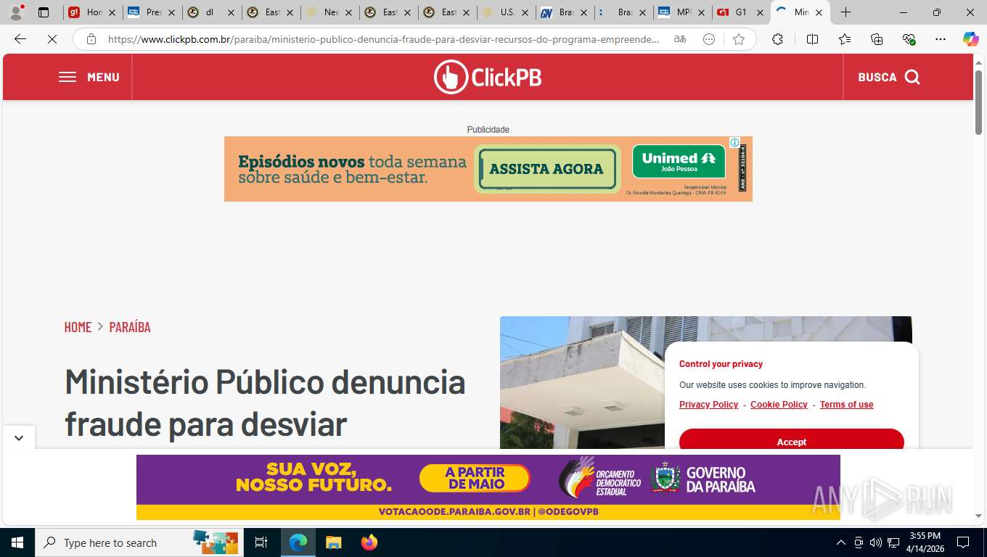Viewport: 987px width, 557px height.
Task: Open the Cookie Policy link
Action: (x=779, y=405)
